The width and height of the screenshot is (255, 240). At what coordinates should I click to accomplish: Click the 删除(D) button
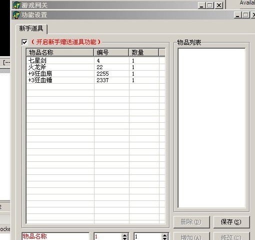[191, 222]
